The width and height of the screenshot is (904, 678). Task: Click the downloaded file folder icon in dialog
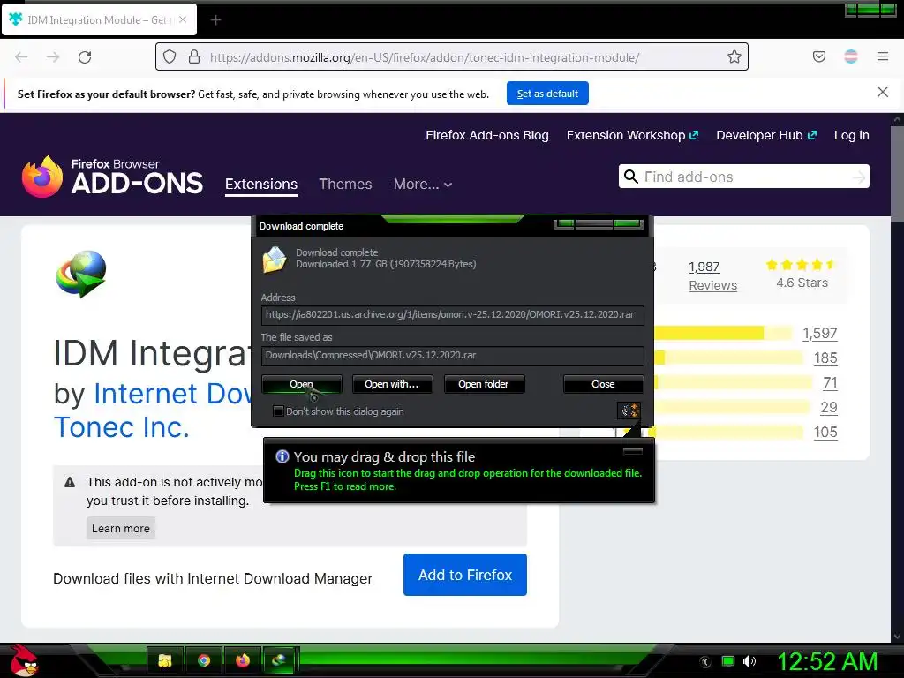click(275, 260)
